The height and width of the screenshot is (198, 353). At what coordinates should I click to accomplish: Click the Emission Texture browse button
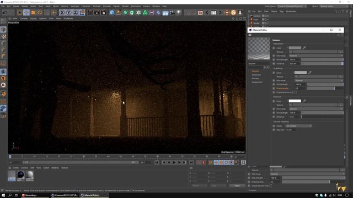point(341,105)
